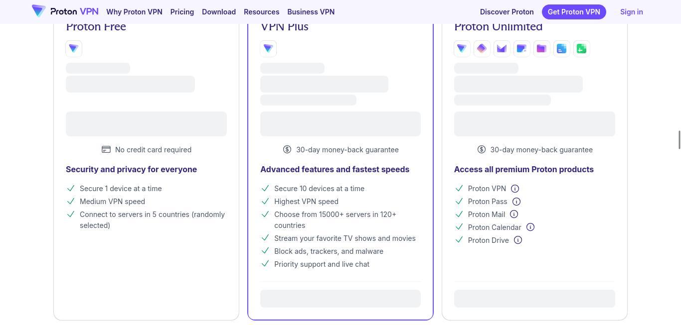Select the Proton Pass app icon
This screenshot has height=325, width=681.
coord(482,49)
